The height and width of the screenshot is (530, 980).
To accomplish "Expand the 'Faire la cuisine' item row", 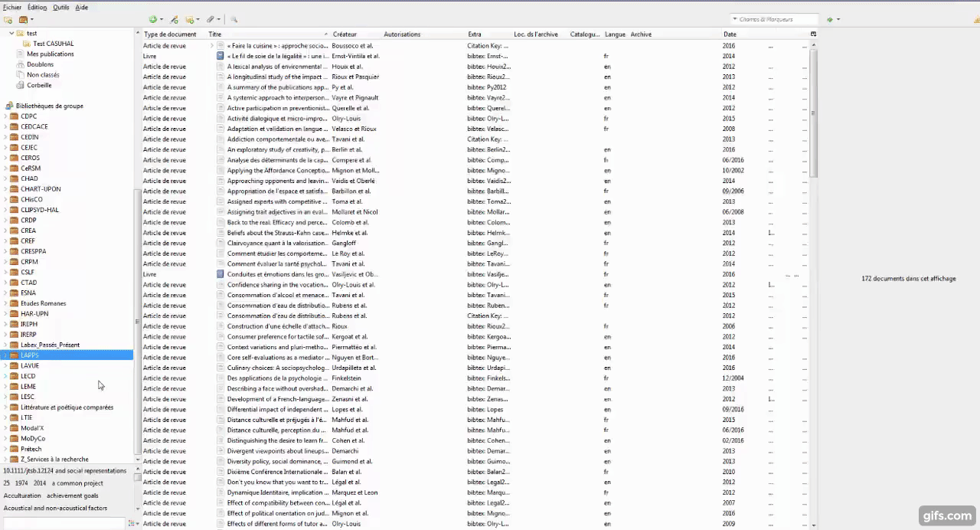I will coord(212,46).
